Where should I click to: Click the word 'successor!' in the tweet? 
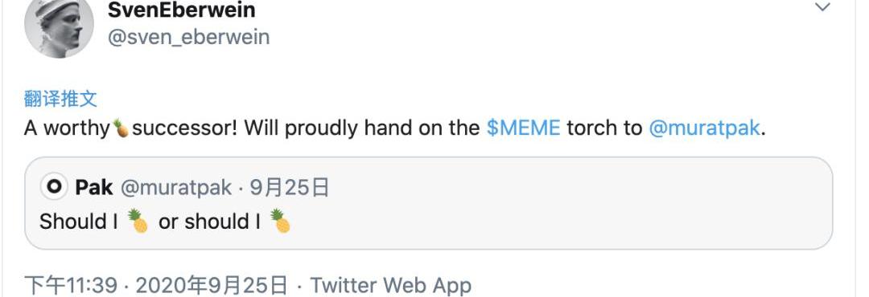(x=184, y=128)
